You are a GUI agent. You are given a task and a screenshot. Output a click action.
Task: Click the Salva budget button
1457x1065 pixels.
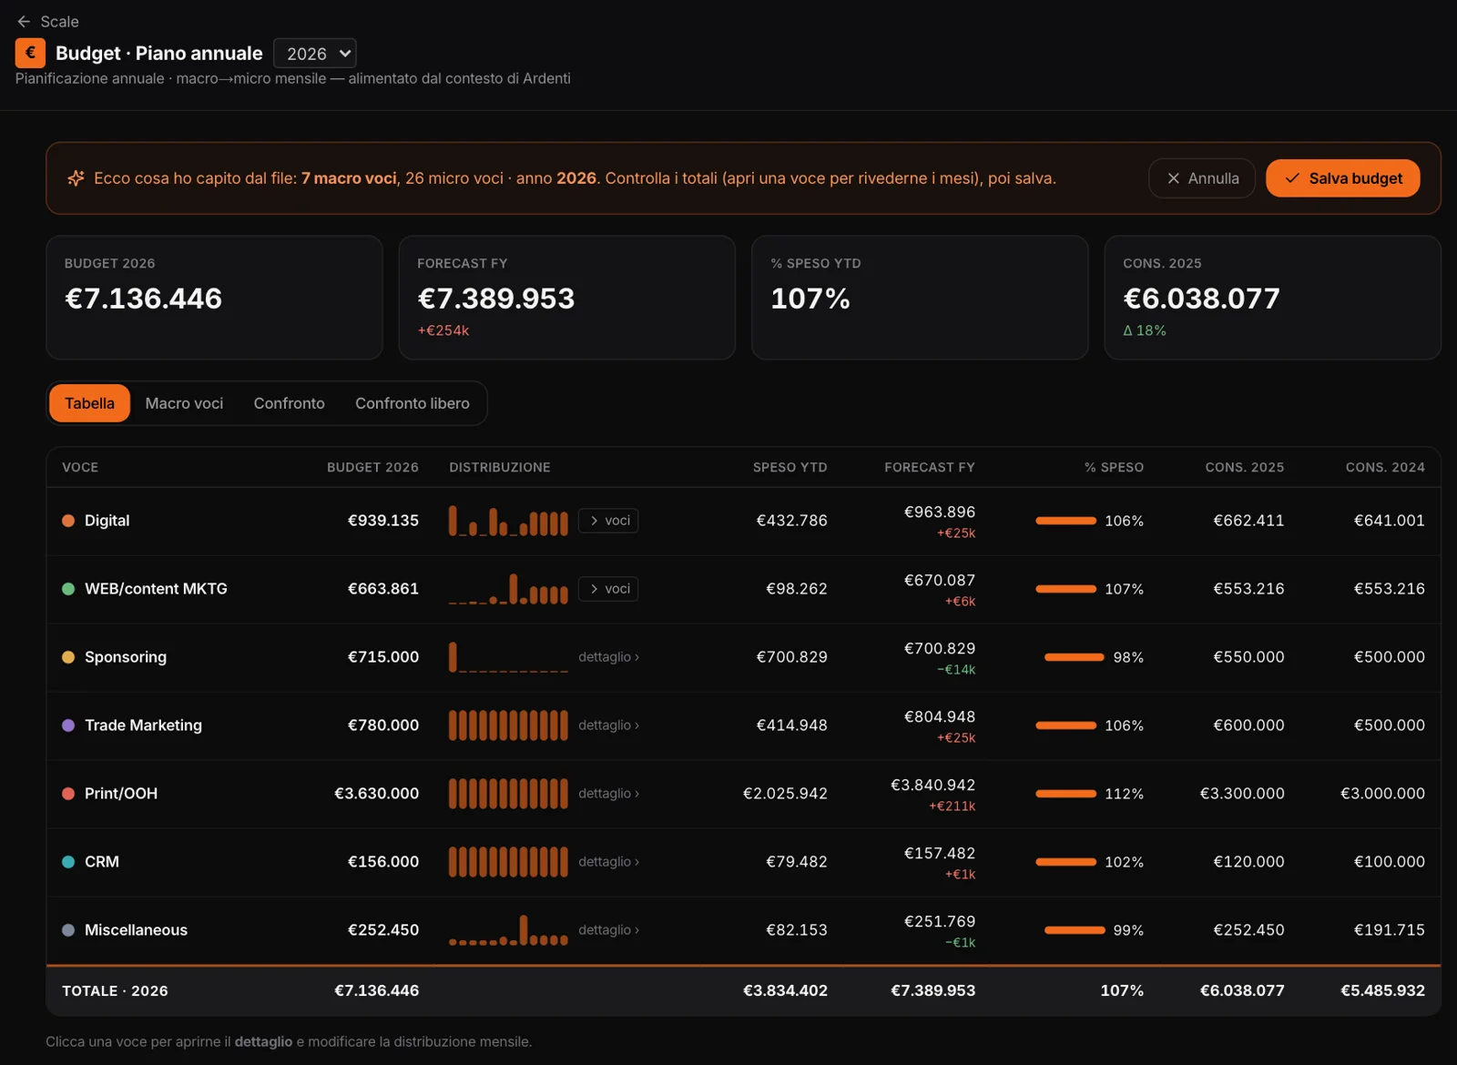click(x=1342, y=178)
